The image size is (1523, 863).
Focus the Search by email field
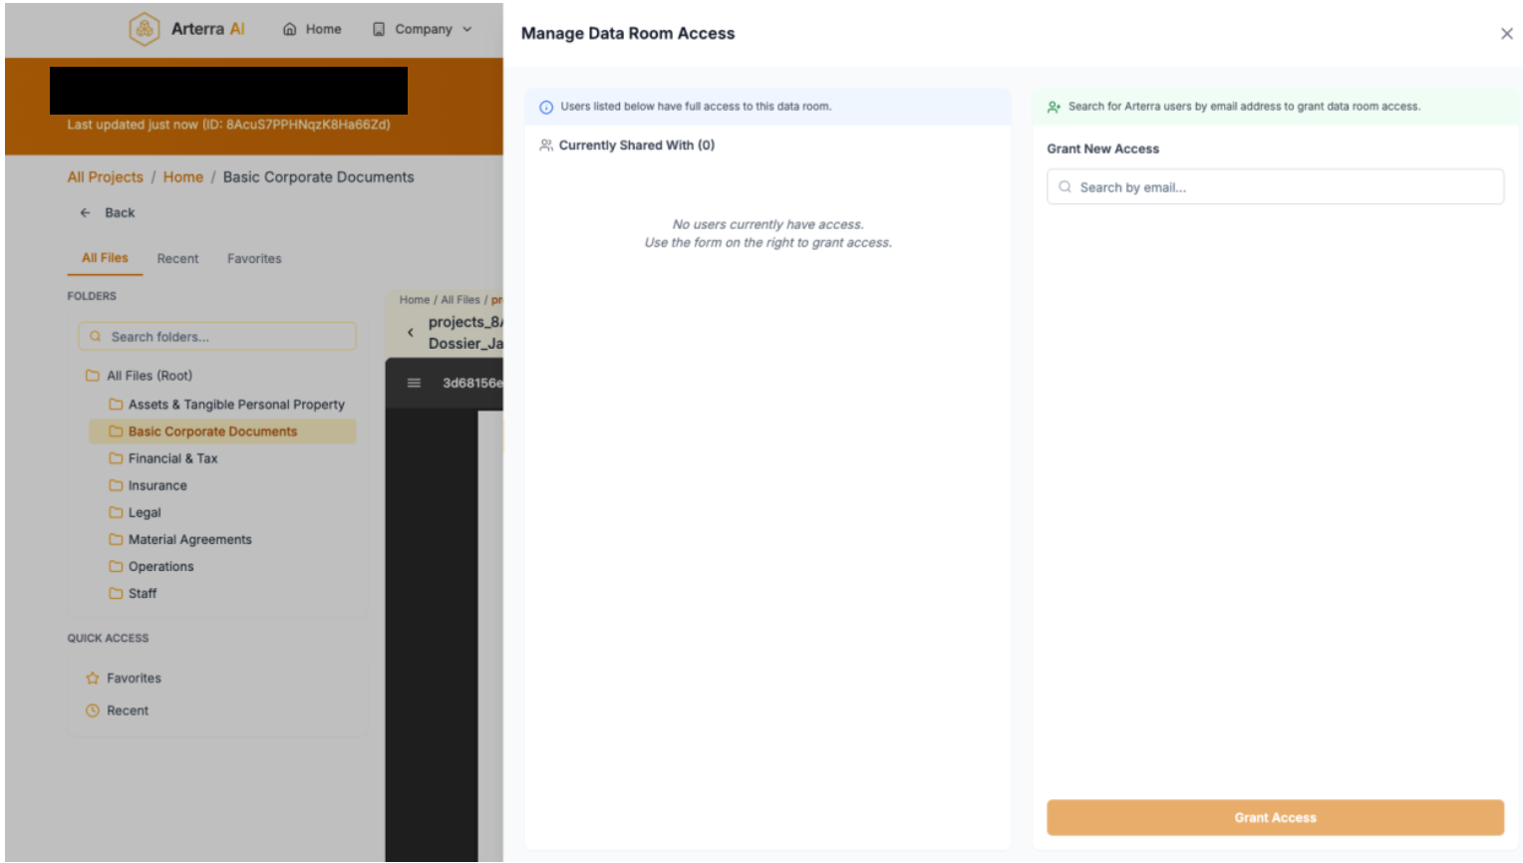coord(1275,186)
